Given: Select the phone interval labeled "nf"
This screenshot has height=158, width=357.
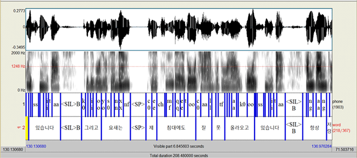Looking at the screenshot, I should pyautogui.click(x=127, y=105).
